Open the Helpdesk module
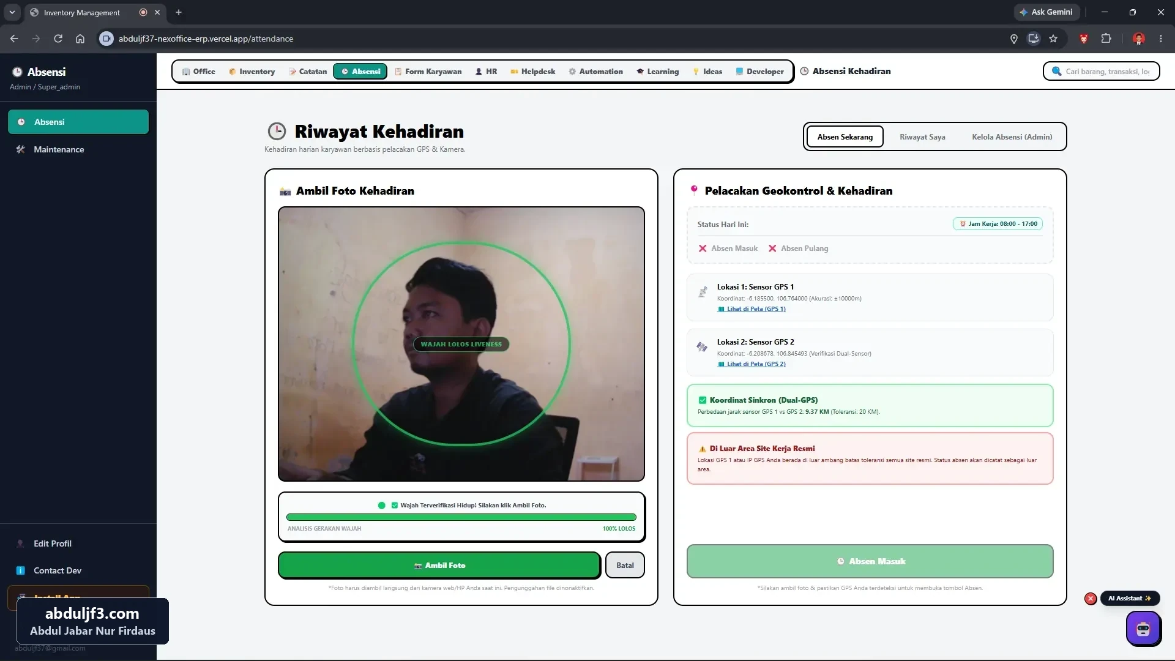1175x661 pixels. 532,72
